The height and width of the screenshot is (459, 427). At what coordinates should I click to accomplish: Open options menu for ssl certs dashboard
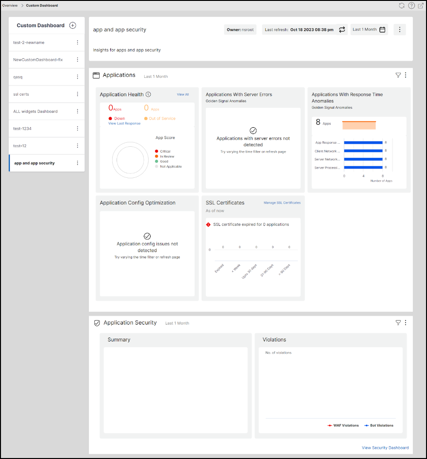(77, 94)
